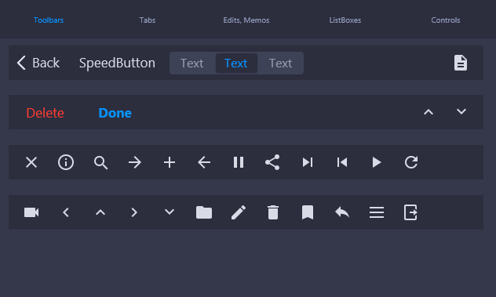Select the third Text segment
Image resolution: width=496 pixels, height=297 pixels.
click(x=281, y=63)
